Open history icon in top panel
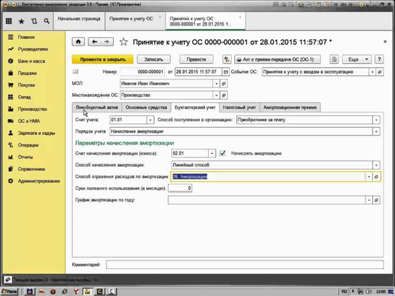This screenshot has width=395, height=296. pyautogui.click(x=34, y=21)
